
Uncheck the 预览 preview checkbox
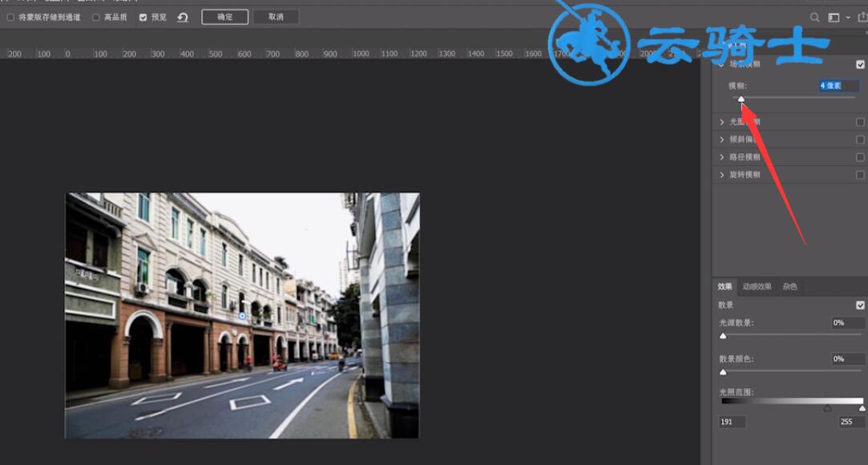(143, 17)
